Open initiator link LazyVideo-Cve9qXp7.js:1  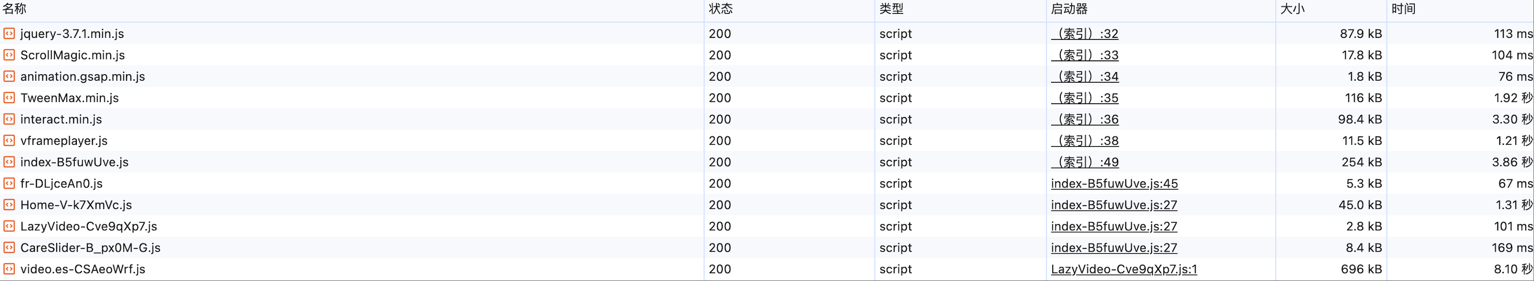pos(1124,269)
